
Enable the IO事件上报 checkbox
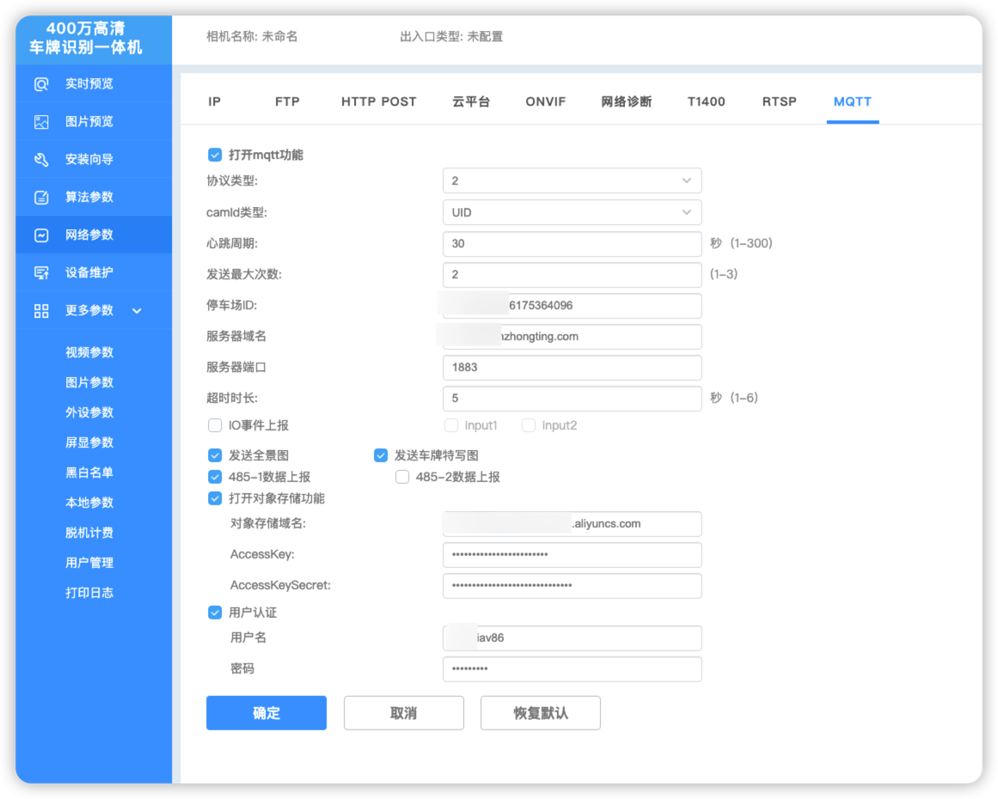pyautogui.click(x=215, y=425)
